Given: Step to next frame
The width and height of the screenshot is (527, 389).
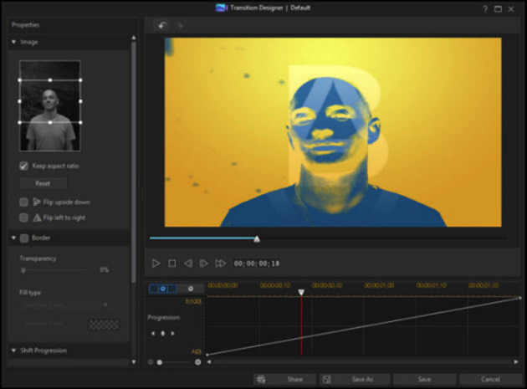Looking at the screenshot, I should coord(203,264).
